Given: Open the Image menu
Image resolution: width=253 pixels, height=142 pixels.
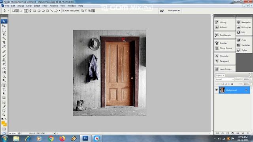Looking at the screenshot, I should pos(21,6).
